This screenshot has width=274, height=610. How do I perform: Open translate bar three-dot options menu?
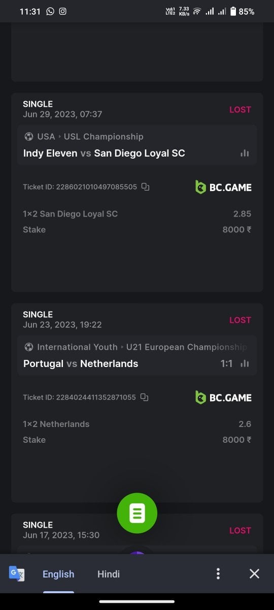click(218, 574)
